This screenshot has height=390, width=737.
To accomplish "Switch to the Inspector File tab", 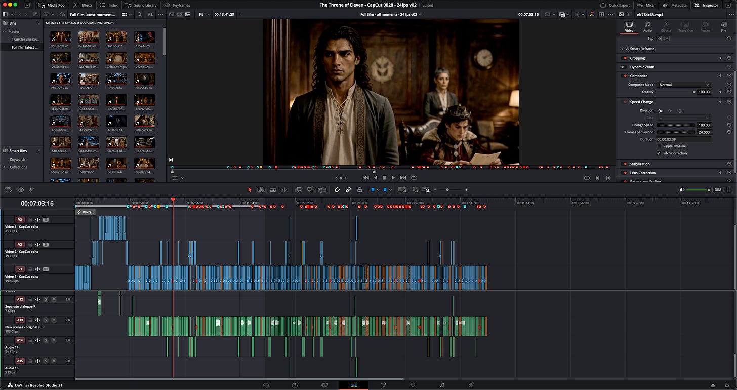I will (723, 26).
